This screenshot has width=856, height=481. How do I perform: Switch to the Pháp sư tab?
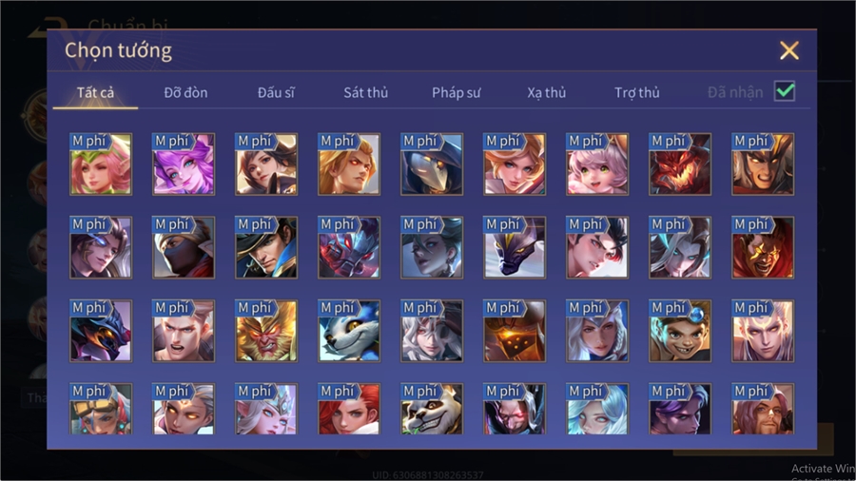click(x=456, y=93)
